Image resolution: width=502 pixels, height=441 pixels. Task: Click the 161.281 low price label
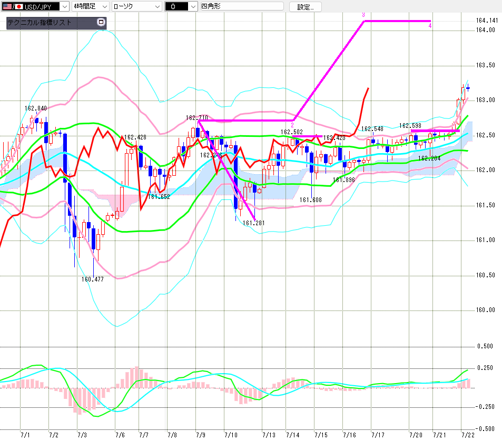point(254,223)
